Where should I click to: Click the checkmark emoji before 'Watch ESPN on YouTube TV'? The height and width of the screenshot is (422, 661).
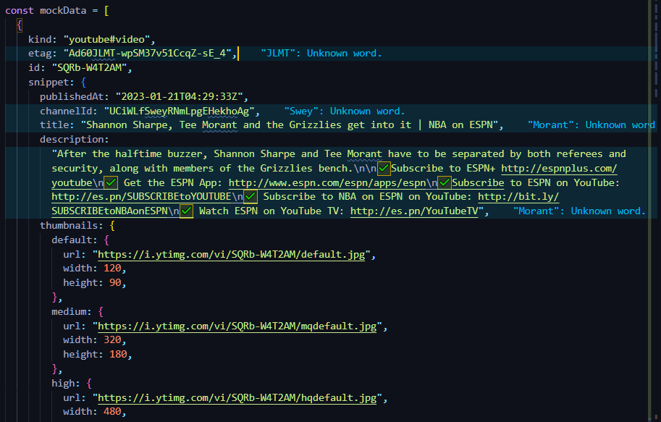pos(186,211)
